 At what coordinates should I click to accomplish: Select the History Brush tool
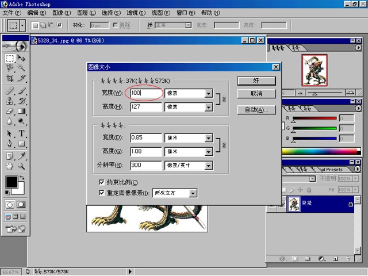click(22, 101)
